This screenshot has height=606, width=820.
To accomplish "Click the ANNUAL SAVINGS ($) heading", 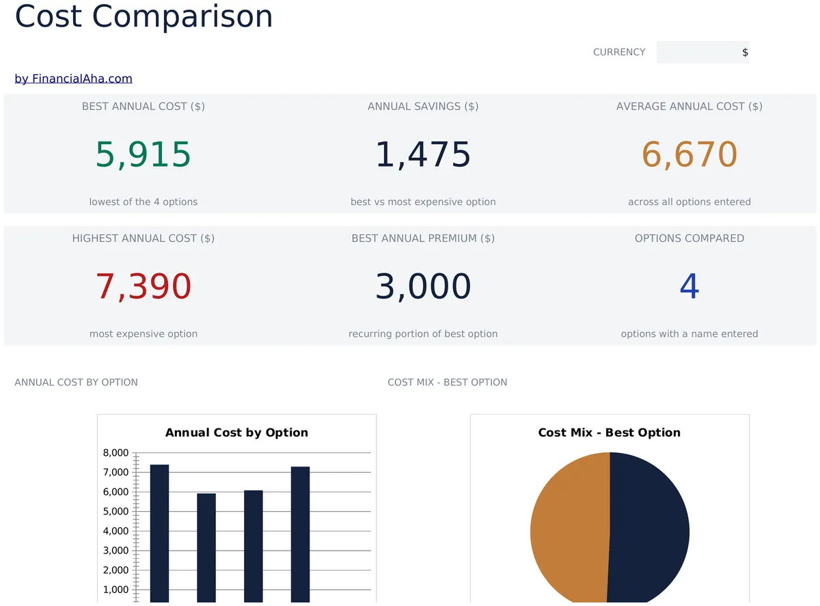I will (x=423, y=107).
